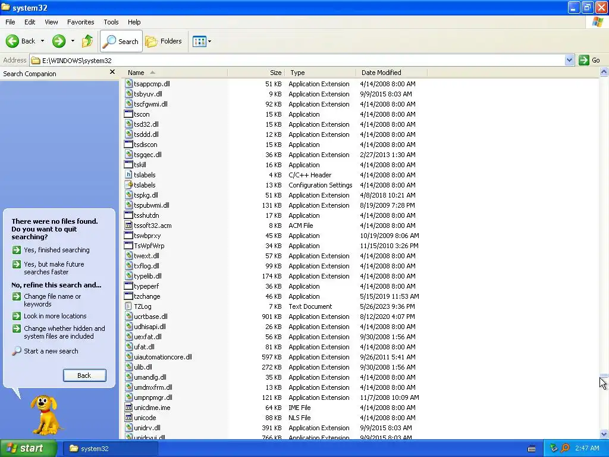
Task: Select the unicode NLS file icon
Action: tap(128, 417)
